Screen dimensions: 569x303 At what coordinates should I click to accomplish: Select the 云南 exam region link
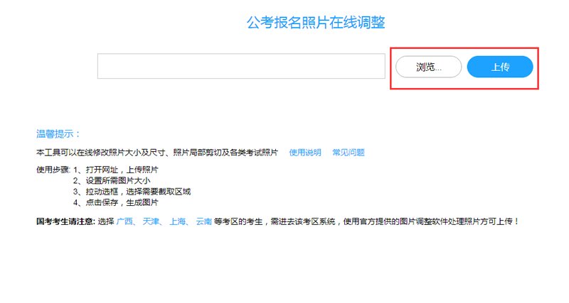click(x=203, y=221)
